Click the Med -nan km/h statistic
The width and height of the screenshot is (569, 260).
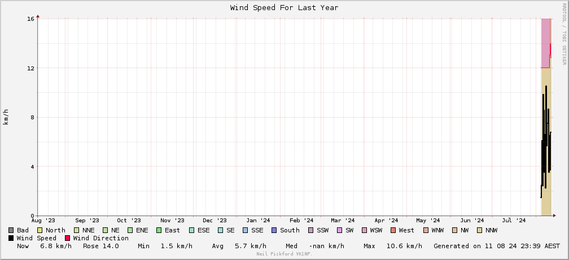(x=315, y=246)
